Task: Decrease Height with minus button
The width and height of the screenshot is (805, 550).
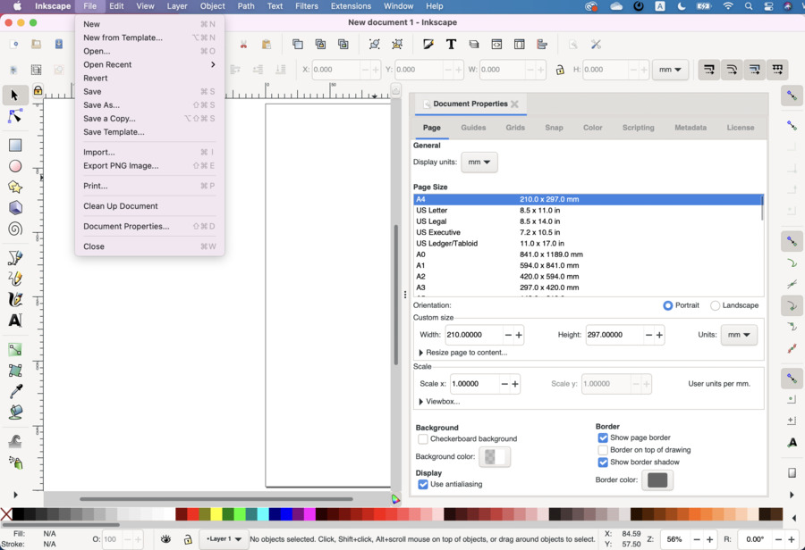Action: [x=648, y=335]
